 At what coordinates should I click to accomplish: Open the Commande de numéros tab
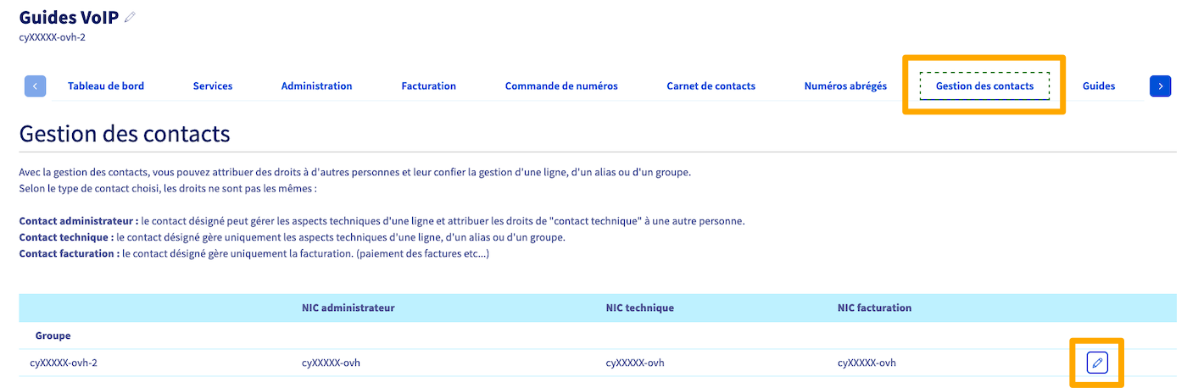pyautogui.click(x=561, y=86)
